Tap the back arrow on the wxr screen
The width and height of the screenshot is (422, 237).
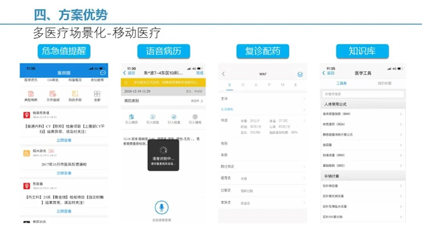(223, 74)
